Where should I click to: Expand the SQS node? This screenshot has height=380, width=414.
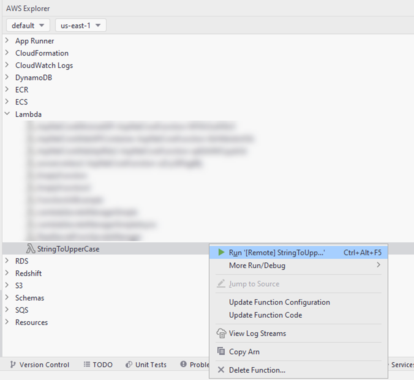7,310
